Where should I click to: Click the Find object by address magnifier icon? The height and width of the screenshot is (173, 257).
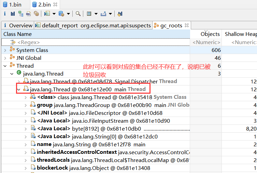click(78, 14)
